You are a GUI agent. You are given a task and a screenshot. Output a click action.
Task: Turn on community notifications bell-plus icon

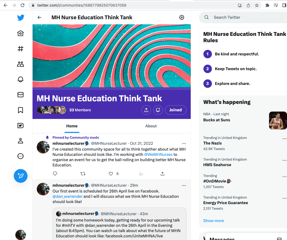pos(158,110)
